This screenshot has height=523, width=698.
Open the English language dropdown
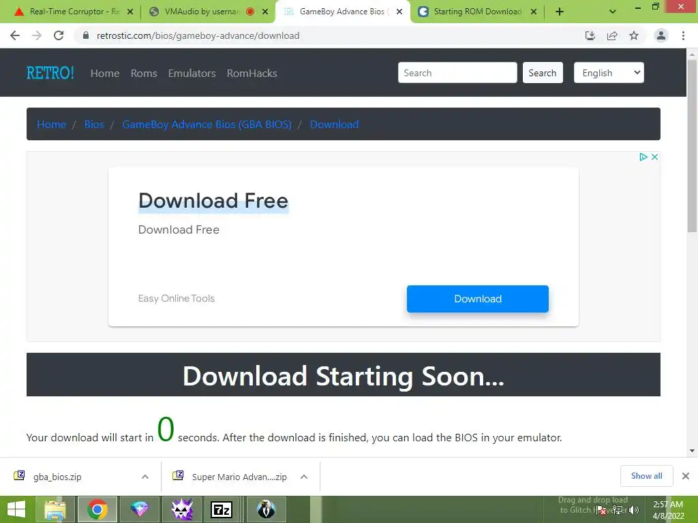[609, 72]
